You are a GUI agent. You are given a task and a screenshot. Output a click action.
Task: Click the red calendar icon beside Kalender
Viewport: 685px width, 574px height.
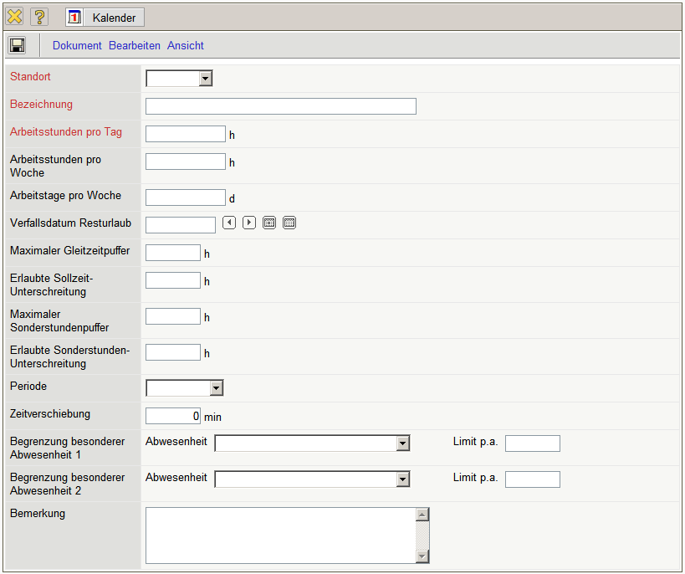(74, 18)
